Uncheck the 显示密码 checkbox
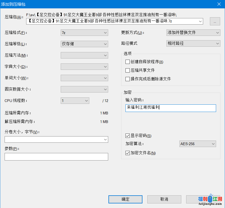The image size is (225, 208). (x=128, y=136)
